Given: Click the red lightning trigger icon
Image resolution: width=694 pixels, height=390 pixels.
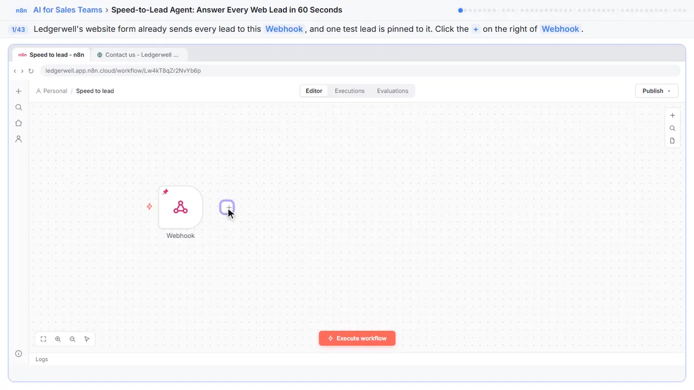Looking at the screenshot, I should pos(149,206).
